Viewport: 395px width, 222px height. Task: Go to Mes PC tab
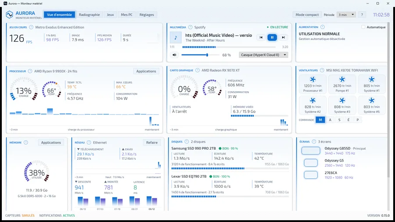coord(126,14)
